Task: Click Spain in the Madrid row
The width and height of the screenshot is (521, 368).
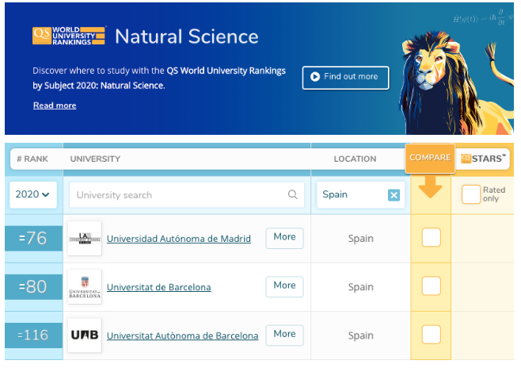Action: pyautogui.click(x=360, y=239)
